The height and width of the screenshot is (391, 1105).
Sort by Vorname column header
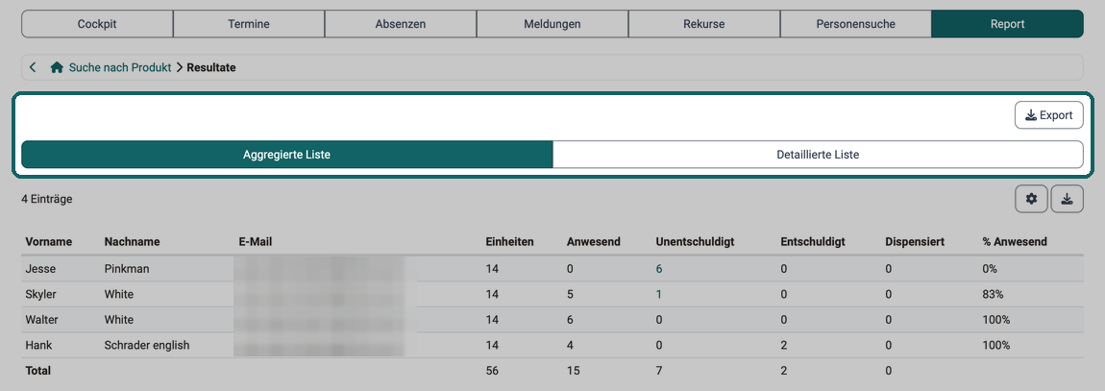pos(49,242)
